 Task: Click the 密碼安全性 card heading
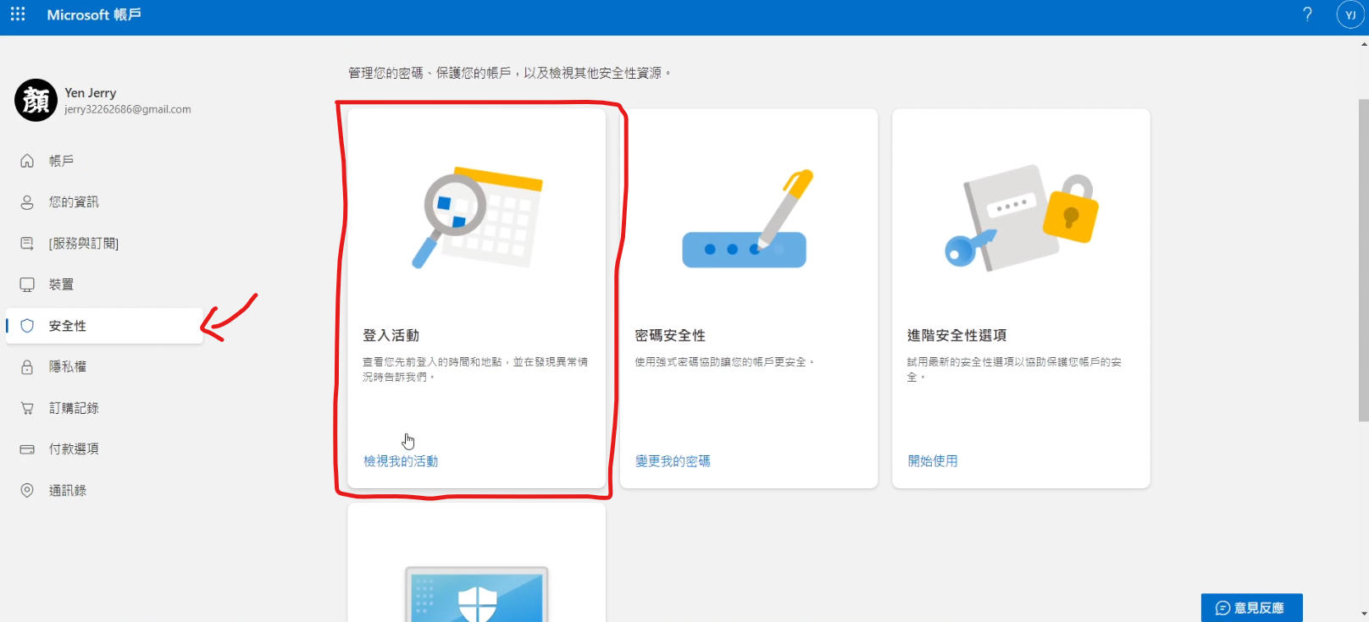(x=670, y=335)
